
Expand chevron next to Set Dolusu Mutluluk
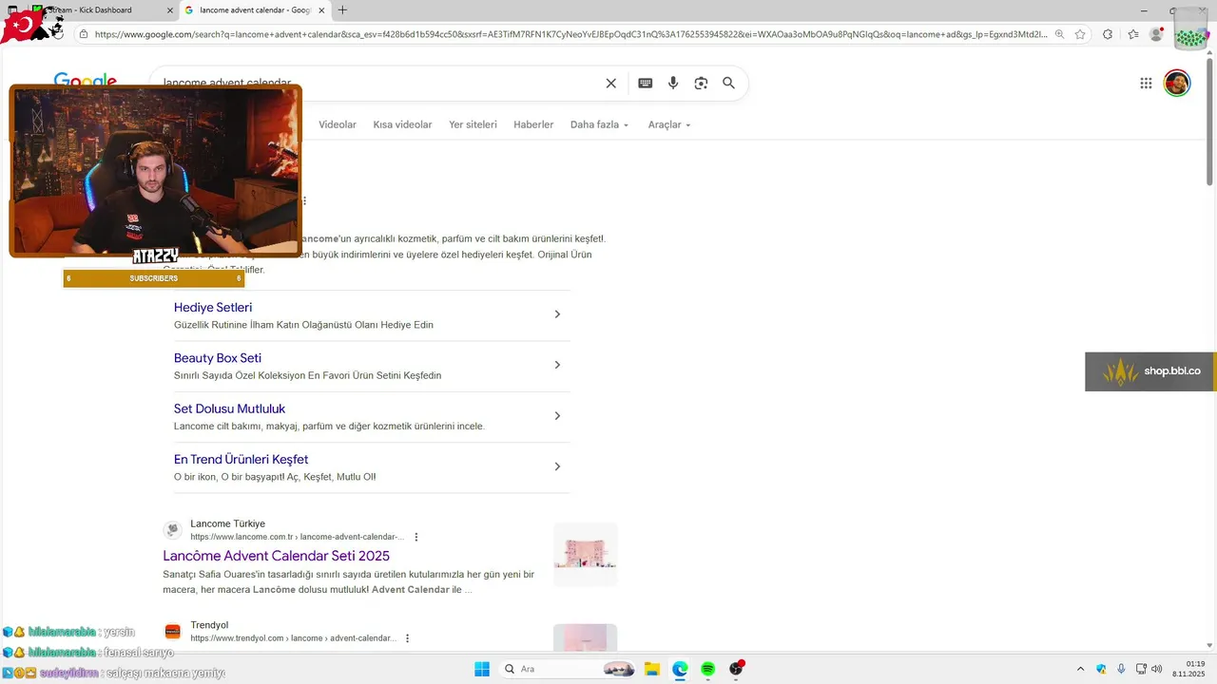(x=557, y=416)
